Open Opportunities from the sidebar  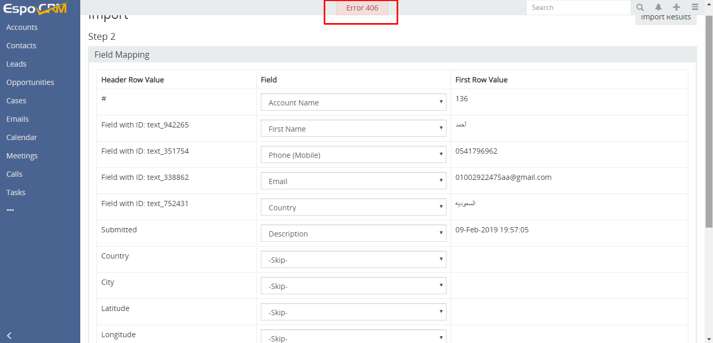coord(30,82)
